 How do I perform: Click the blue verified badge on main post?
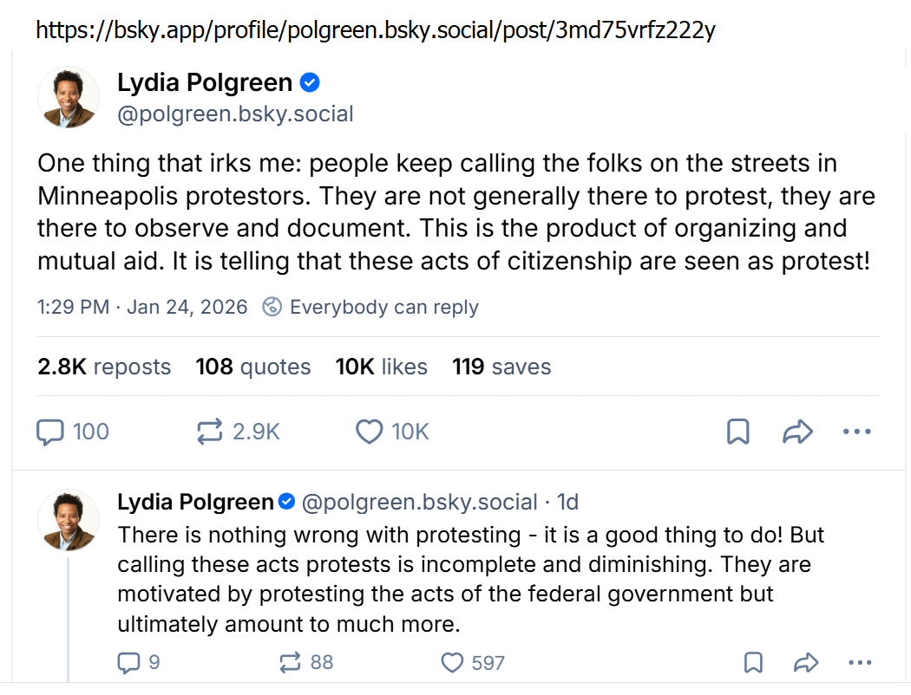click(310, 83)
